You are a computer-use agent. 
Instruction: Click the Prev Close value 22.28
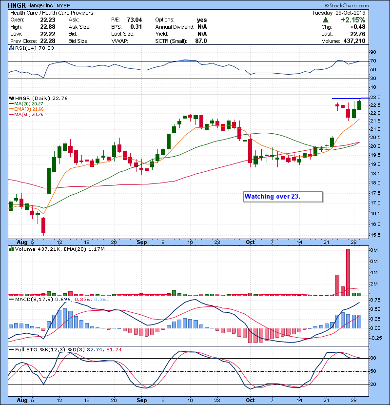pos(48,41)
